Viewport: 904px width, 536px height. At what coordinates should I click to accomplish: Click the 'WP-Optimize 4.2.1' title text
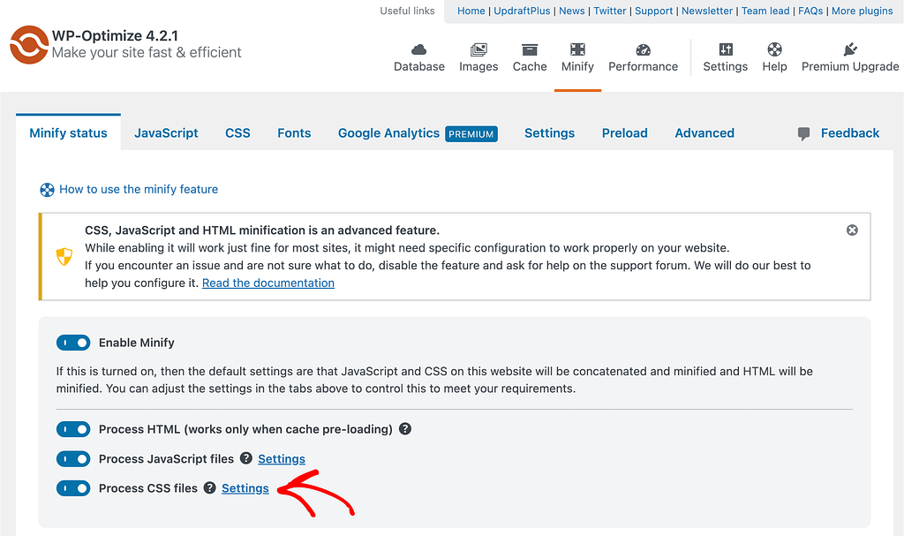(115, 35)
